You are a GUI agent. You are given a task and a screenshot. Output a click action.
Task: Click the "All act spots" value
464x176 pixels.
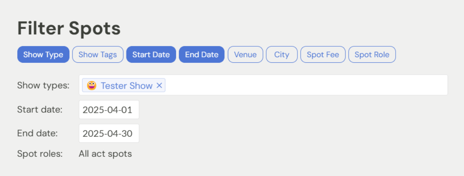(x=105, y=154)
